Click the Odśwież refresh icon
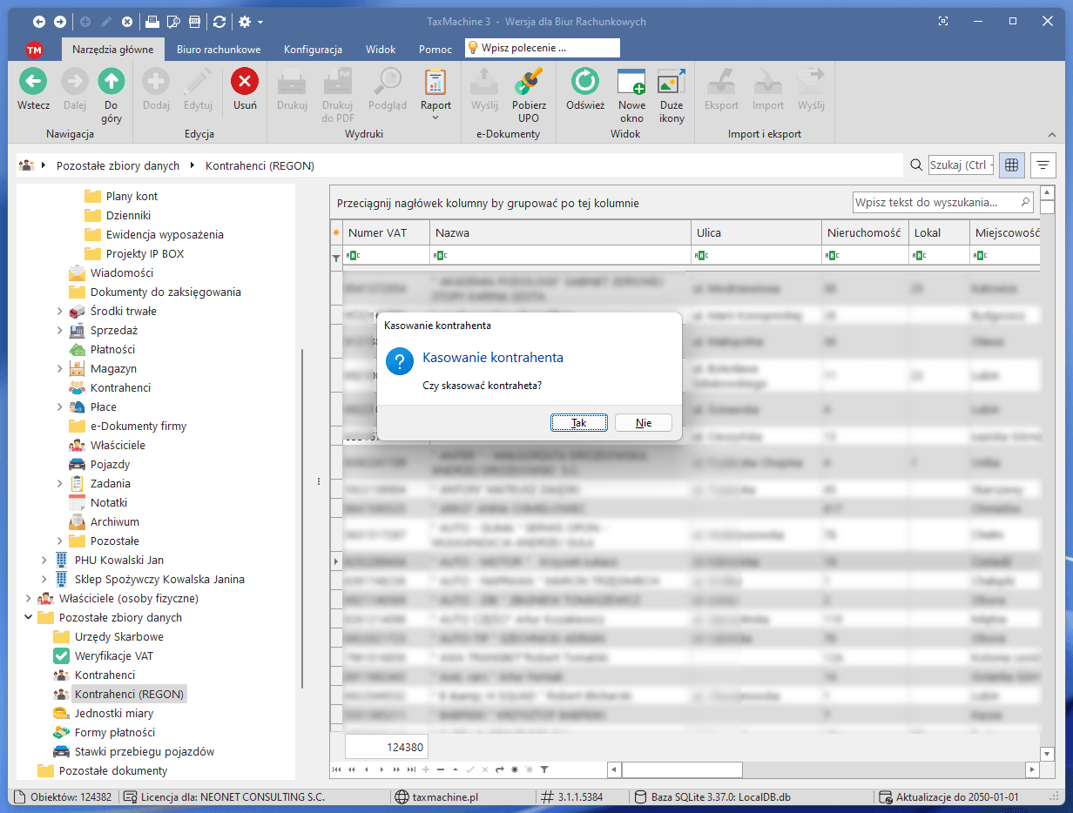Screen dimensions: 1073x813 pos(584,83)
